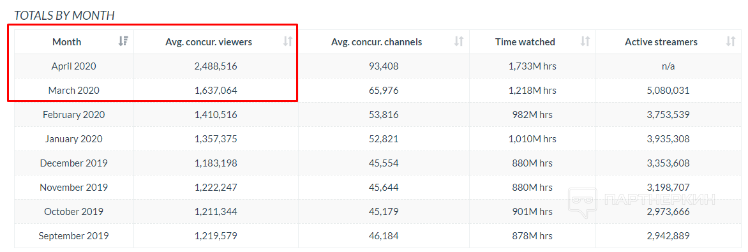The height and width of the screenshot is (252, 748).
Task: Sort by Time watched arrows icon
Action: (x=585, y=41)
